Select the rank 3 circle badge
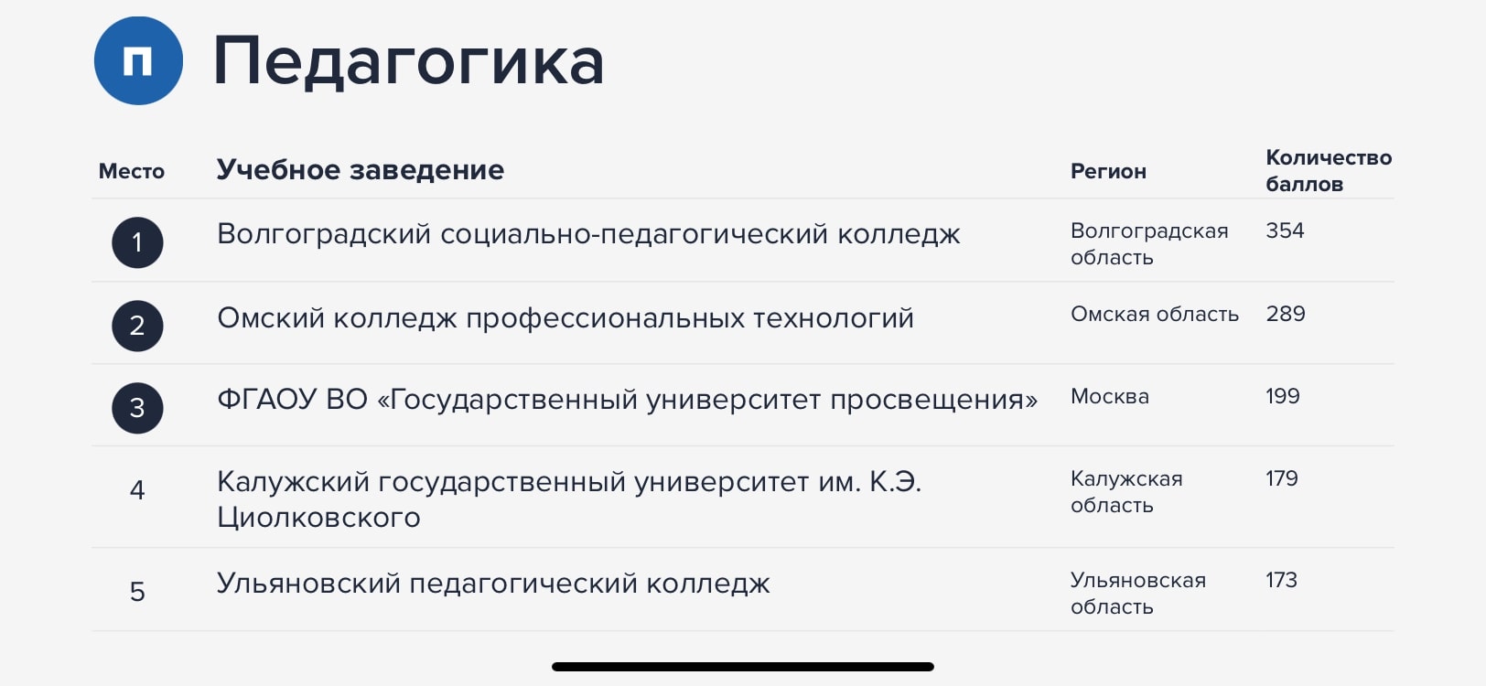Screen dimensions: 1486x686 point(137,408)
